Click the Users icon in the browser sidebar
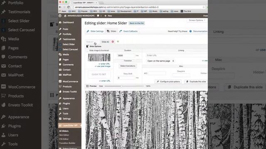Image resolution: width=266 pixels, height=149 pixels. tap(60, 108)
